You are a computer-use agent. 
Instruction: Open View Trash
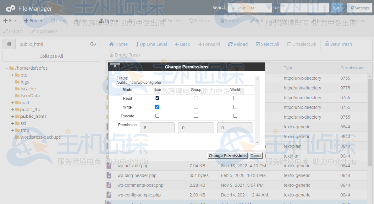click(338, 44)
